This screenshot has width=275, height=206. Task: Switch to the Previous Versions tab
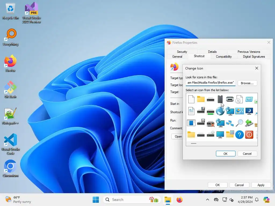[249, 52]
